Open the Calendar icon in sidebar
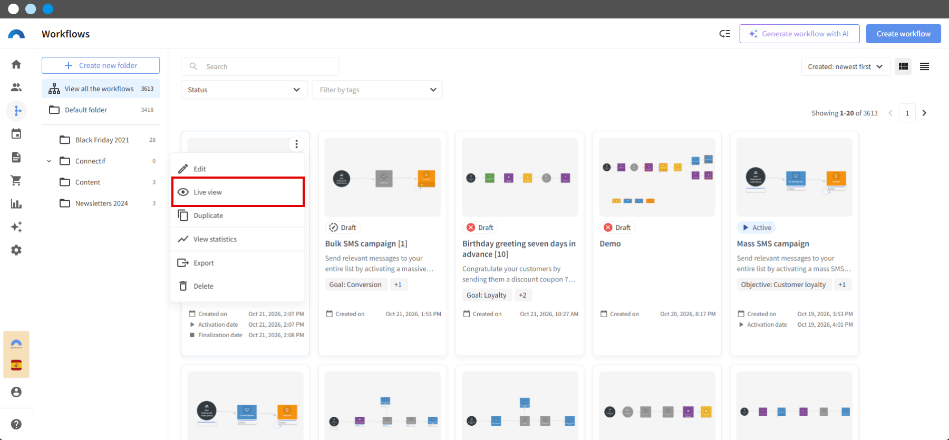 tap(16, 134)
